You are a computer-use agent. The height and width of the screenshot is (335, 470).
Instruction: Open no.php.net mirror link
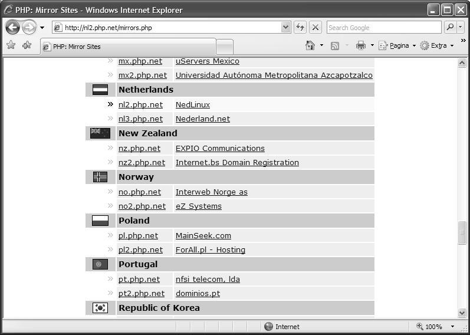coord(140,192)
